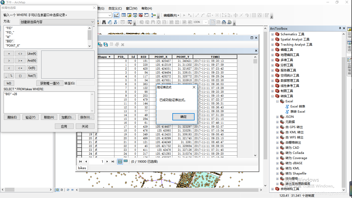This screenshot has width=352, height=198.
Task: Click the 应用 button
Action: [64, 126]
